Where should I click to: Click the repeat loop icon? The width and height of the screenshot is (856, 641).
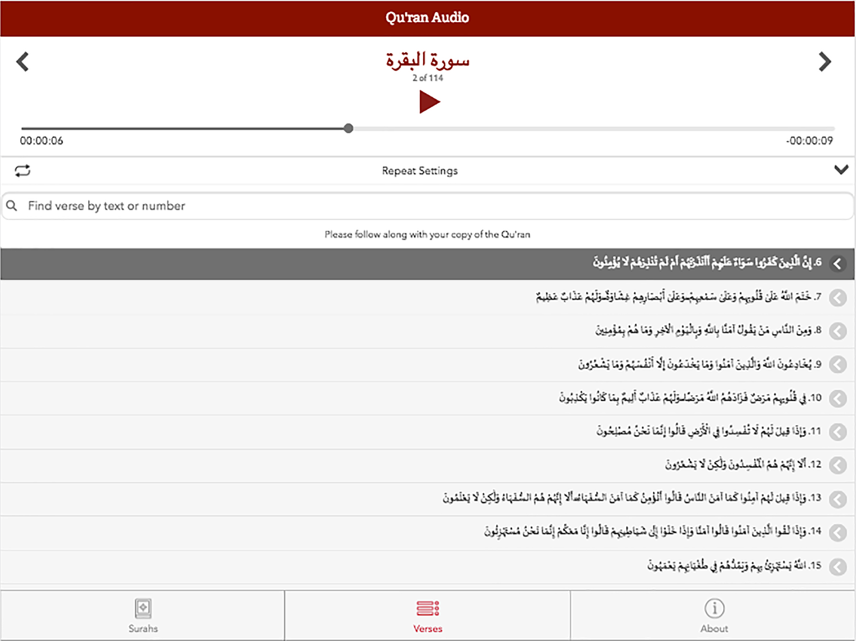23,171
